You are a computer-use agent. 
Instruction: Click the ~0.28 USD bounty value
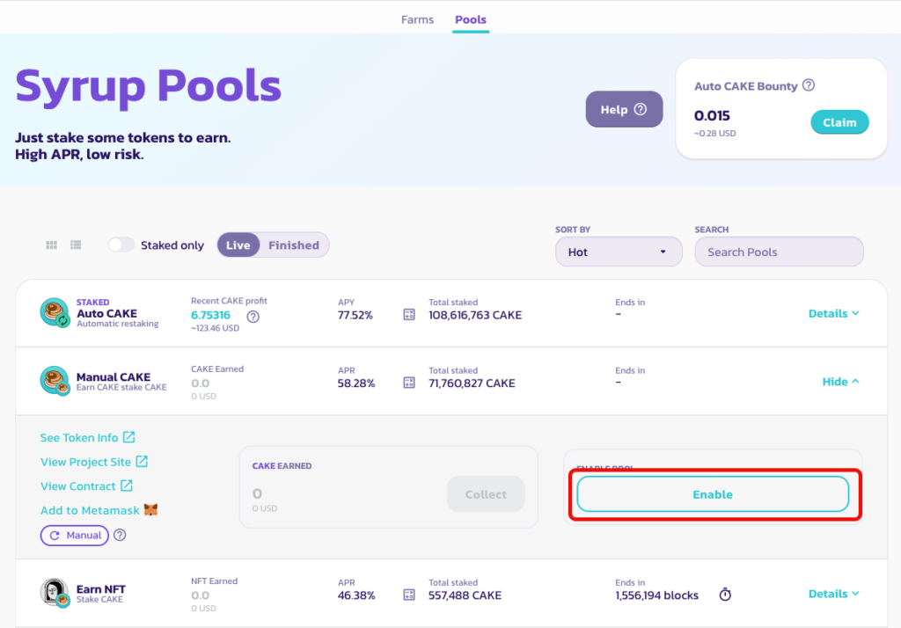tap(714, 134)
